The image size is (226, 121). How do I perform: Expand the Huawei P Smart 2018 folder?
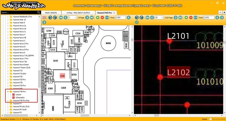point(8,67)
